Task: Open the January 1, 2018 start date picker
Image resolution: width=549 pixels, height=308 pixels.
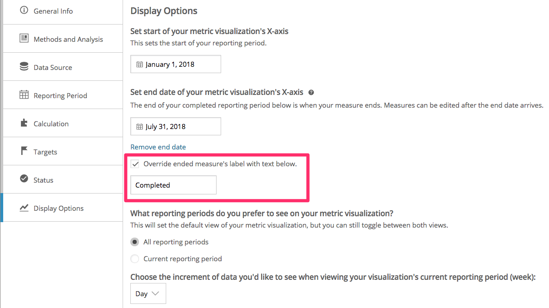Action: (176, 64)
